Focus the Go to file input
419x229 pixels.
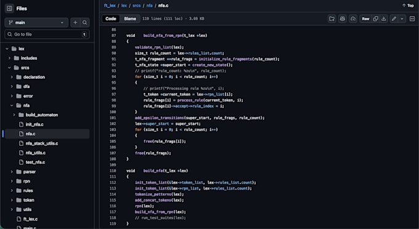click(47, 34)
